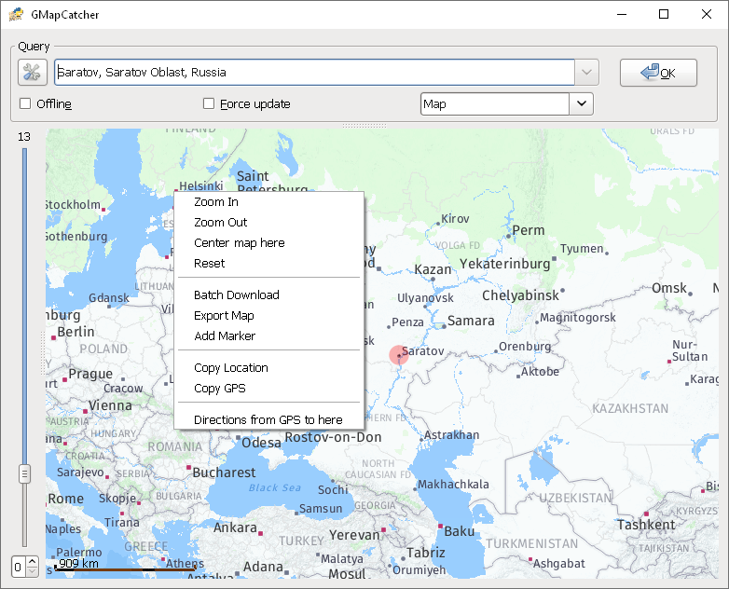Click the Berlin label on map
Viewport: 729px width, 589px height.
pos(76,332)
